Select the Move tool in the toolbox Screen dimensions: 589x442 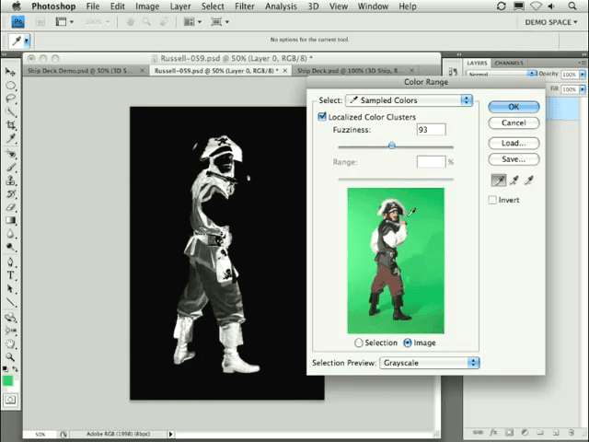tap(11, 71)
